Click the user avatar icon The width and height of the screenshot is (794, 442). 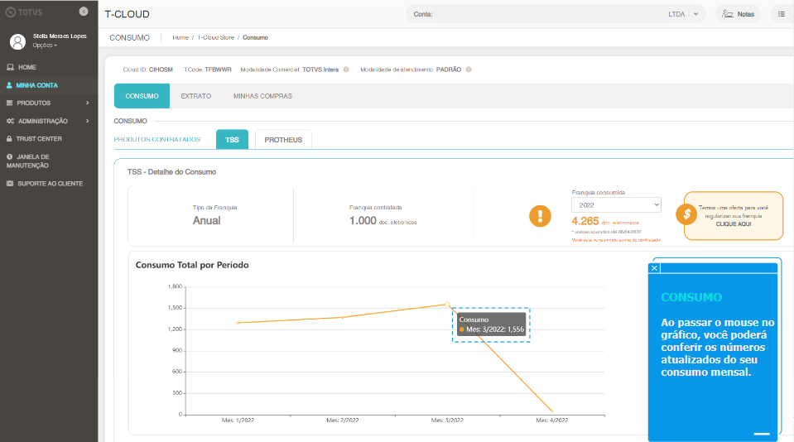click(17, 41)
